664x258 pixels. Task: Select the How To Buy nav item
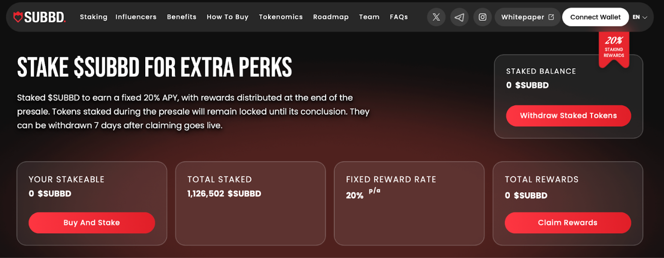[228, 17]
